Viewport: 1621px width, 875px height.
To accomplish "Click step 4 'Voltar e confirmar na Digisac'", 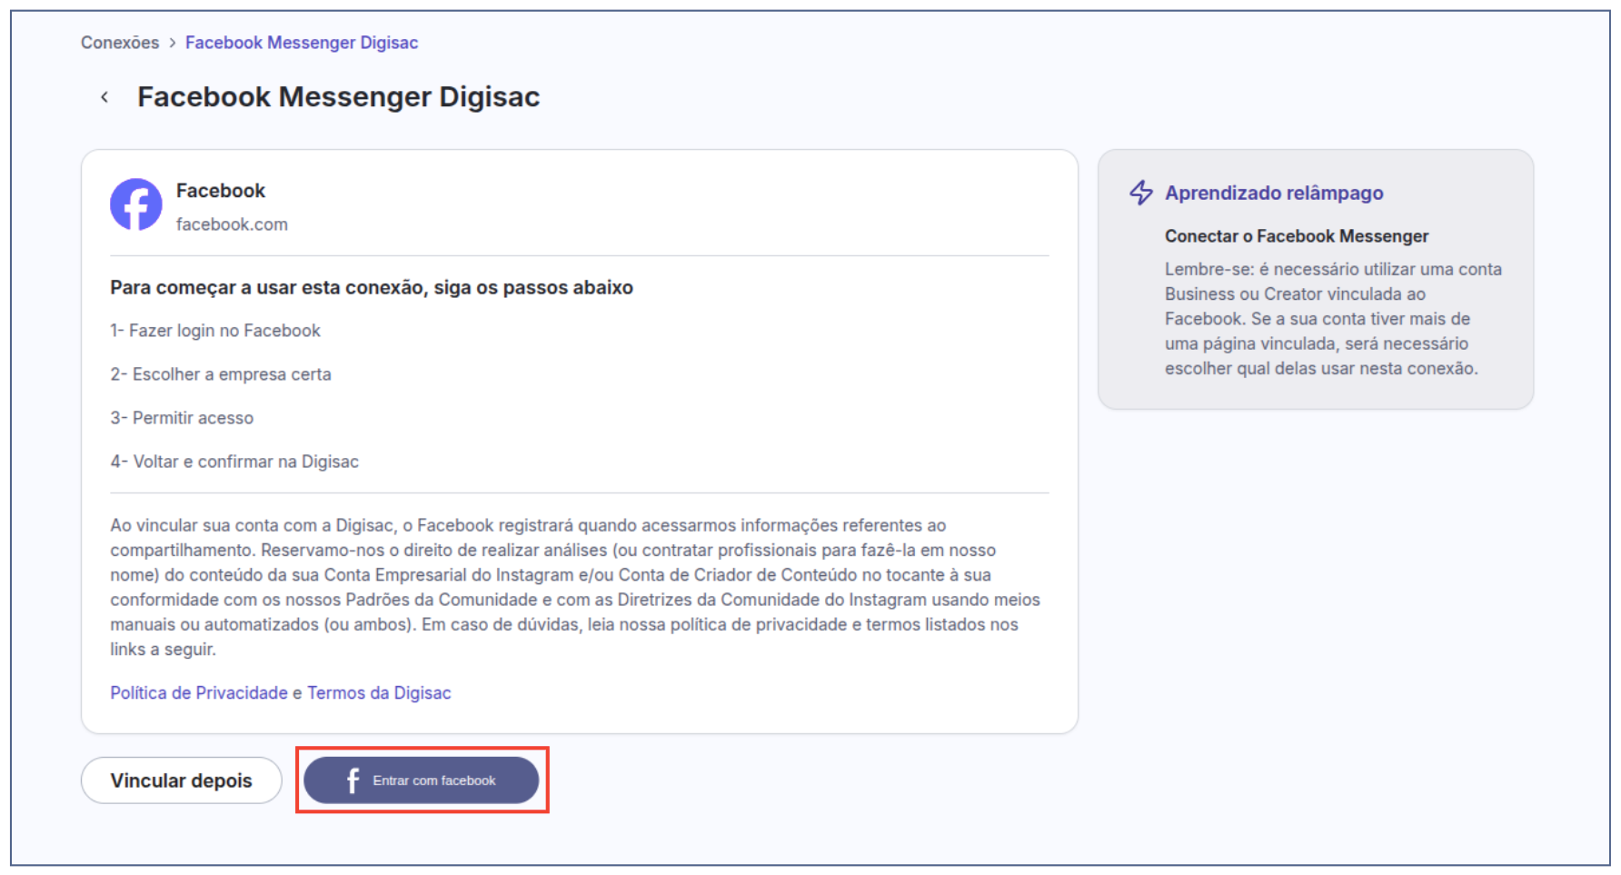I will pos(234,462).
